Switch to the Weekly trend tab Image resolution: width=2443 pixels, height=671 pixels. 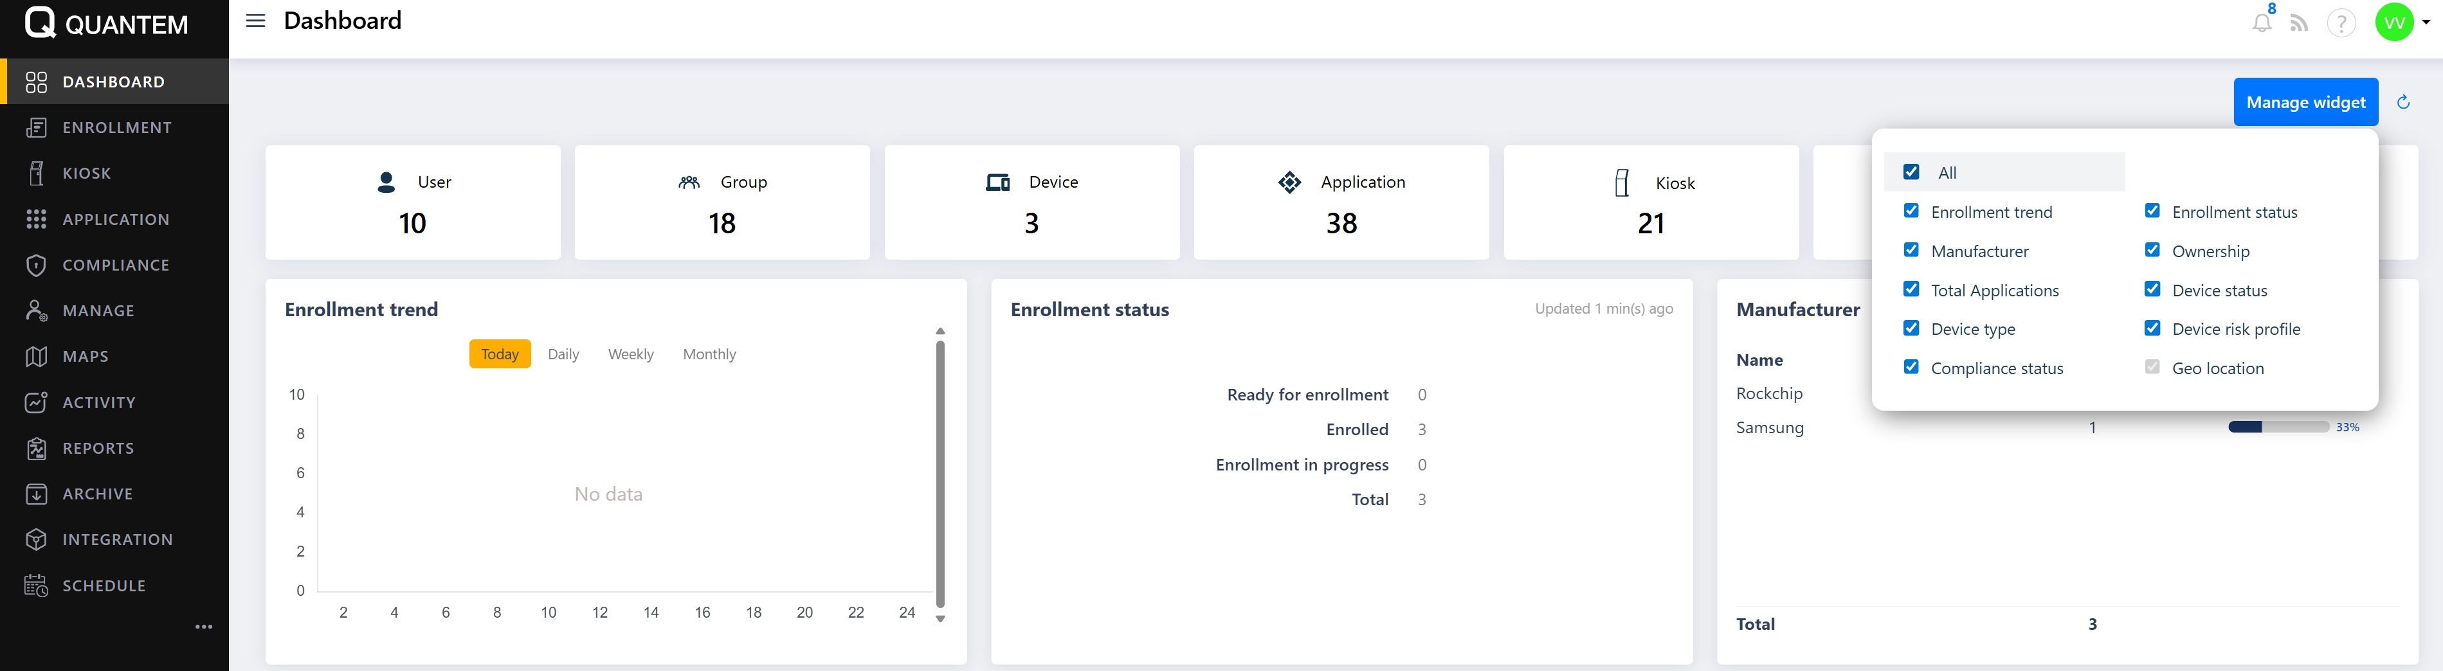[x=631, y=354]
